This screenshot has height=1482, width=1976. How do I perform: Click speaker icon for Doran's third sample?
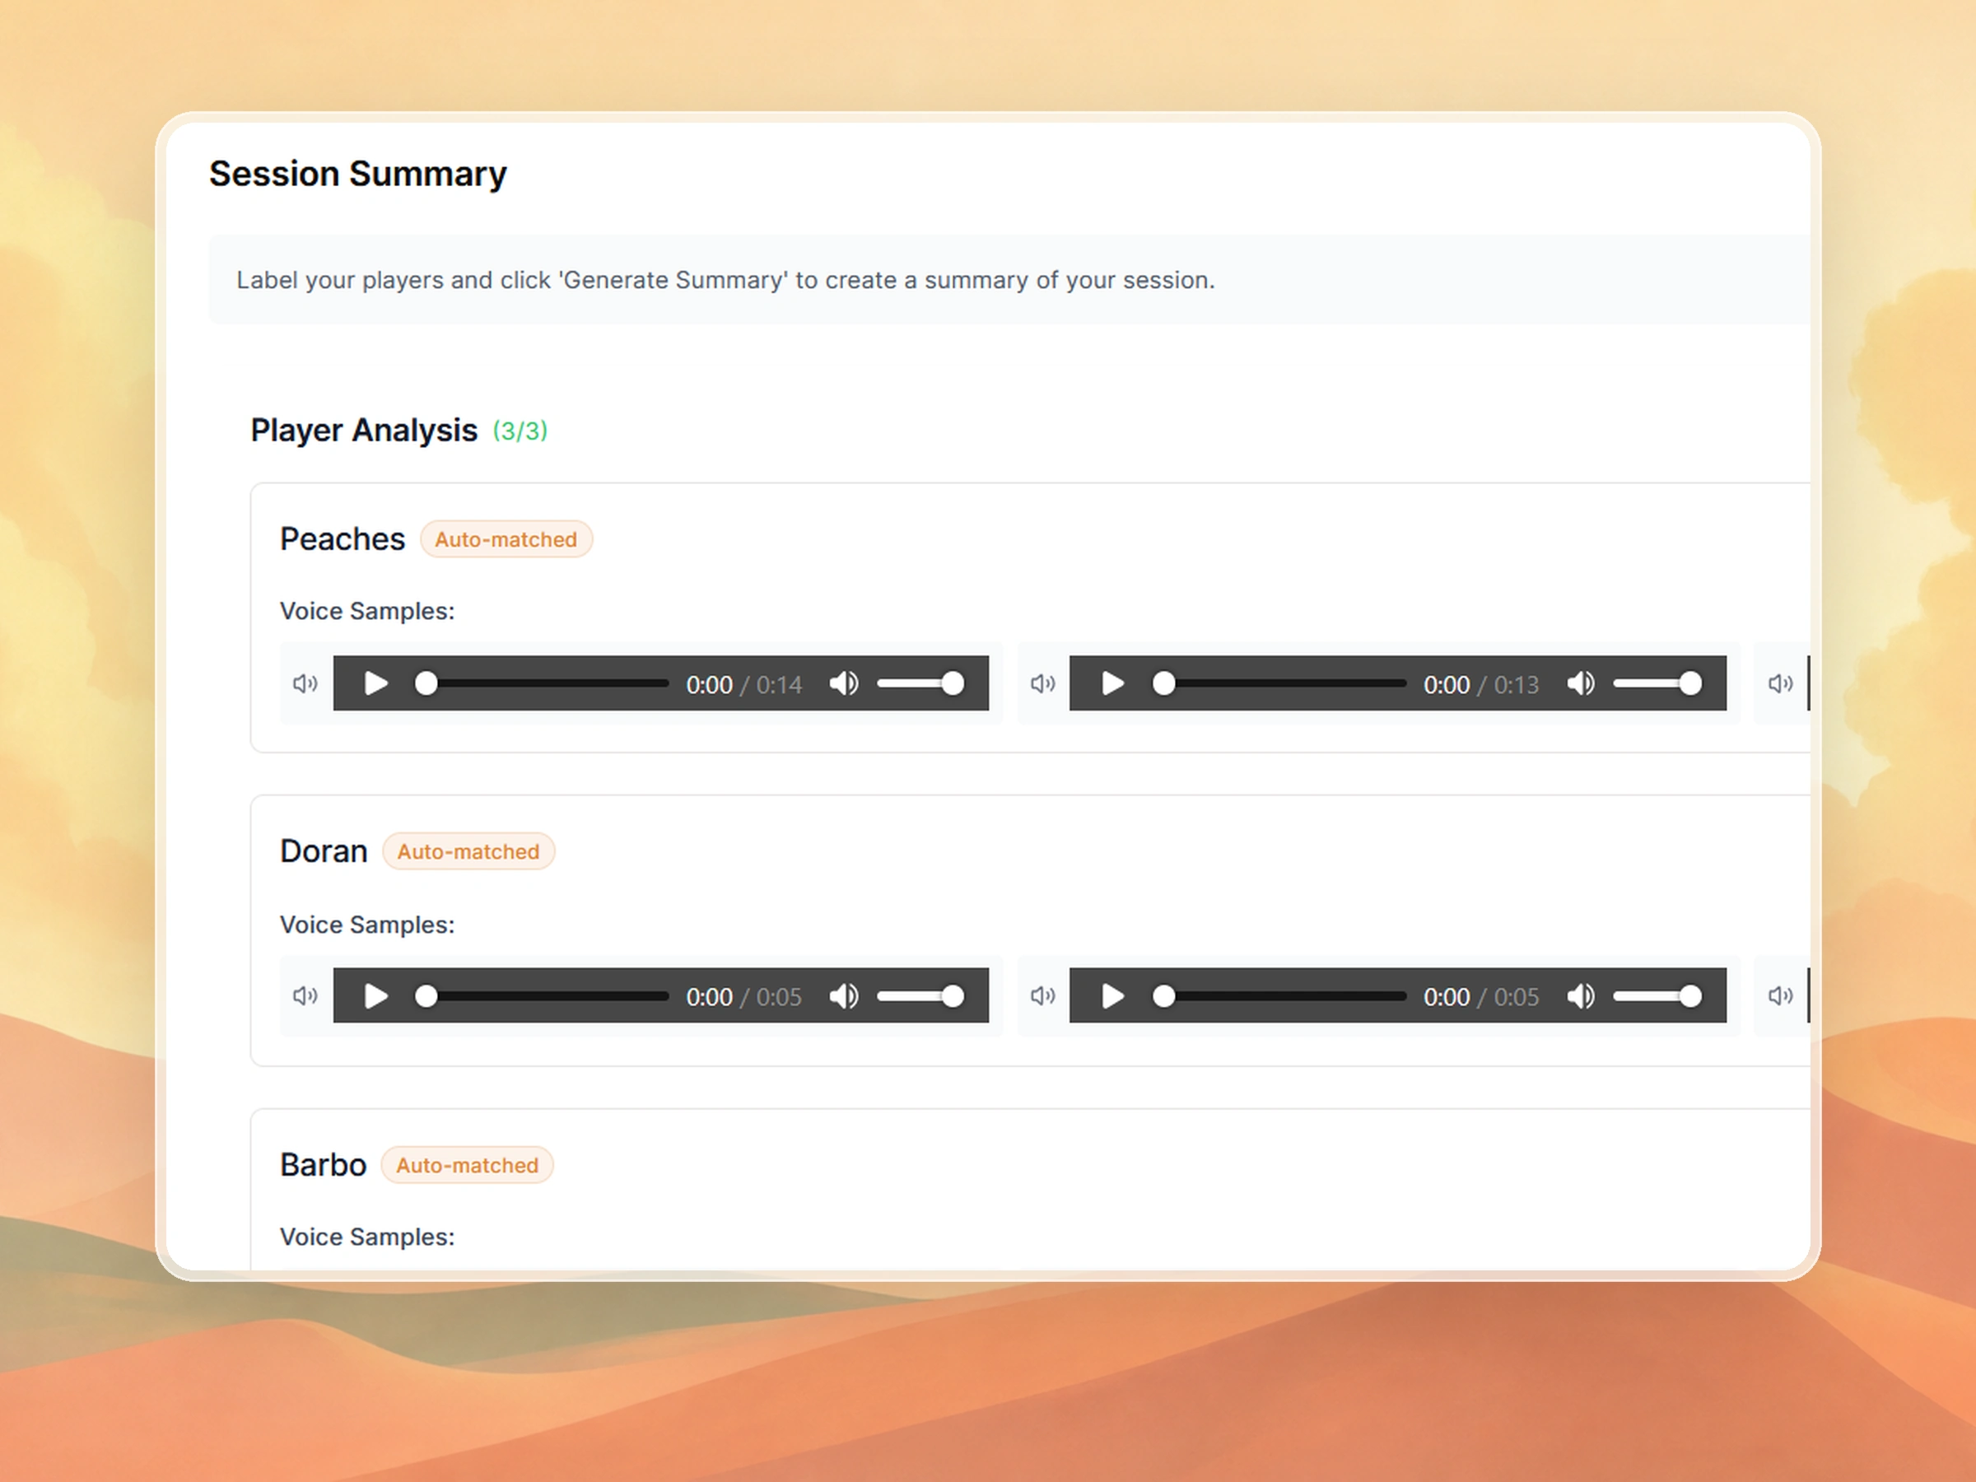coord(1780,996)
